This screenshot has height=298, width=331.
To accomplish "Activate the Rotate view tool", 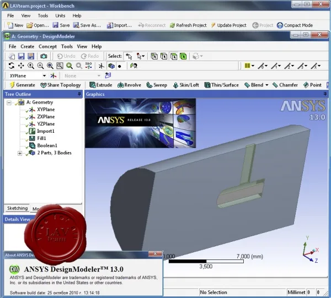I will click(x=12, y=66).
